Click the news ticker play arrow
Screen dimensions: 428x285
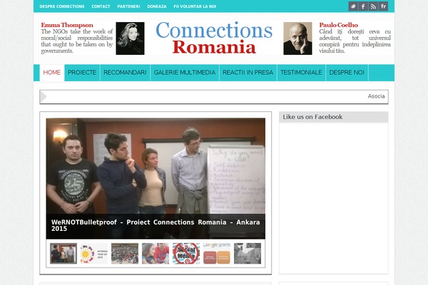tap(44, 97)
